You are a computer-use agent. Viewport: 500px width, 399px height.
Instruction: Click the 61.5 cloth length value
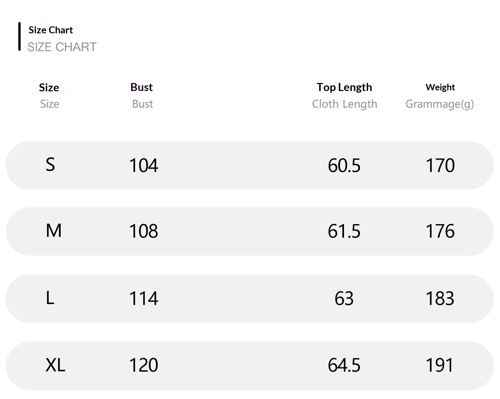click(x=344, y=231)
